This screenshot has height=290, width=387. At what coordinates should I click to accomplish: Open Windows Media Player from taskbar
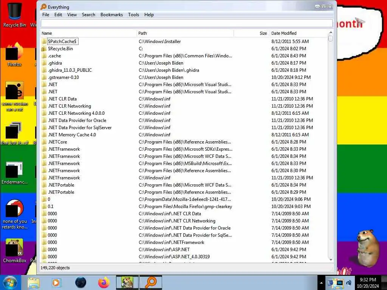point(56,283)
